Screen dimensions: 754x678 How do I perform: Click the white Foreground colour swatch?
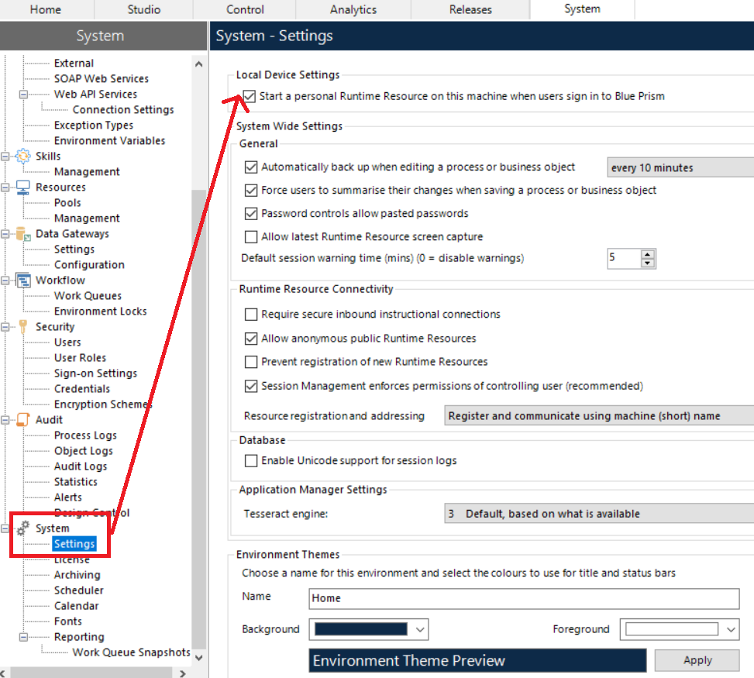pos(672,629)
